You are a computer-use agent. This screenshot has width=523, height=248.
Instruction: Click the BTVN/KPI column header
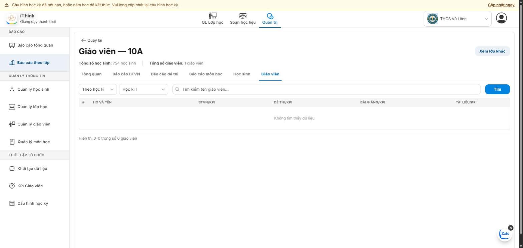click(x=206, y=102)
